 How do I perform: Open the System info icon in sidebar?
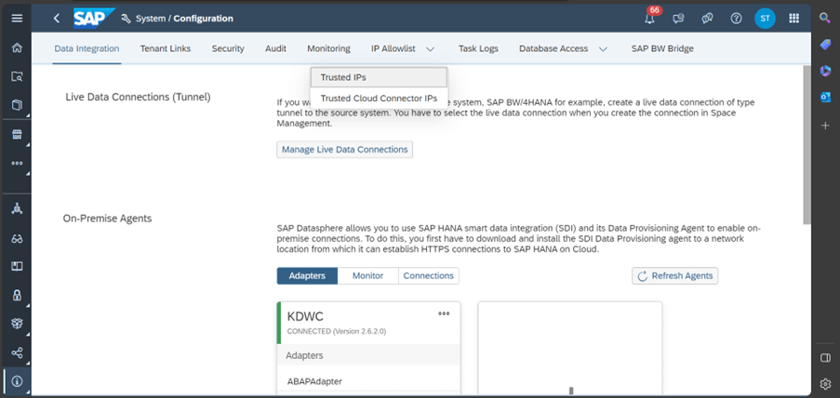coord(17,381)
